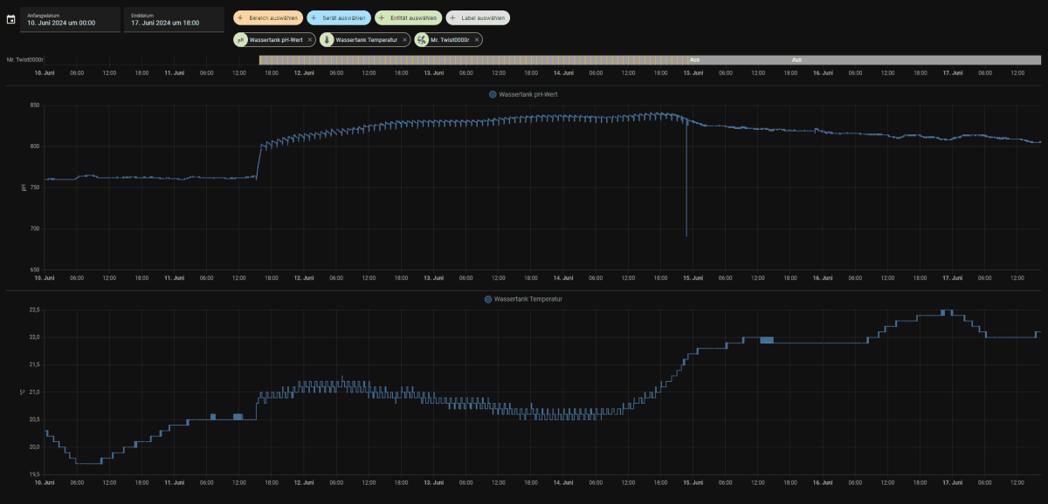Click the plus icon on Bereich auswählen
The image size is (1048, 504).
[240, 17]
